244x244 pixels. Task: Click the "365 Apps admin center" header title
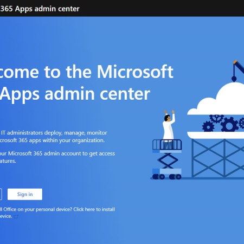click(40, 9)
